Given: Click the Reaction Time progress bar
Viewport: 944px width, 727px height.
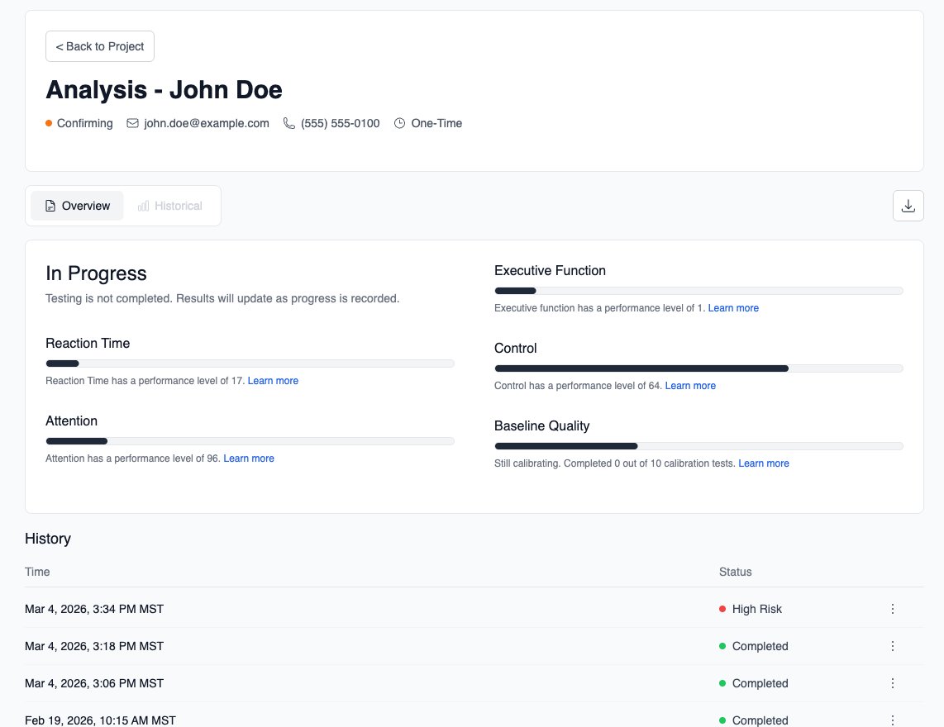Looking at the screenshot, I should tap(250, 363).
